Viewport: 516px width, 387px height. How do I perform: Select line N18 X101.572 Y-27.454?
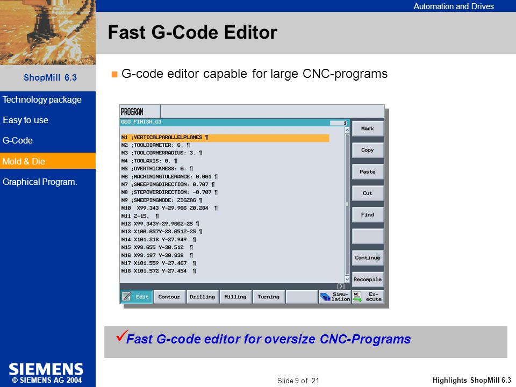159,271
